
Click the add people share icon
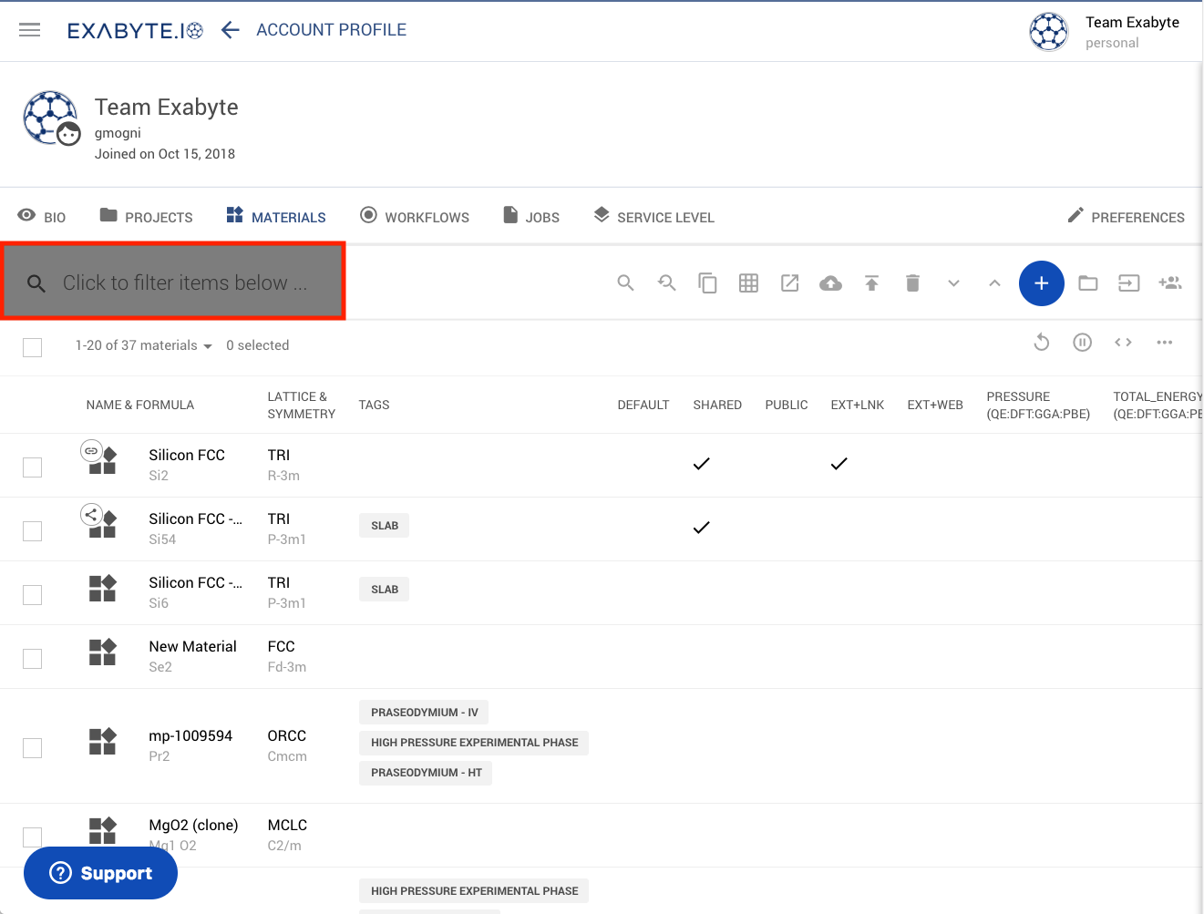pos(1170,283)
